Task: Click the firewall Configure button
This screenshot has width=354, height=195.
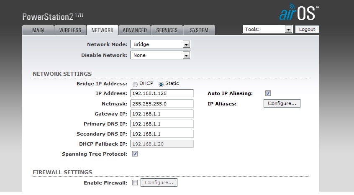Action: (x=159, y=182)
